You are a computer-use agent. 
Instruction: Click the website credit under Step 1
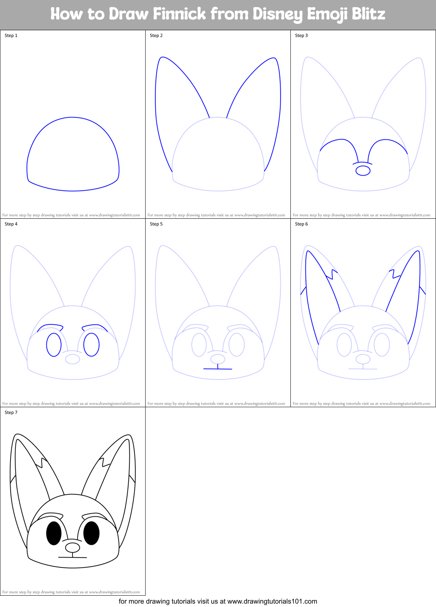(x=71, y=215)
